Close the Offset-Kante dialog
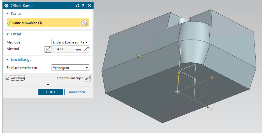 point(89,6)
